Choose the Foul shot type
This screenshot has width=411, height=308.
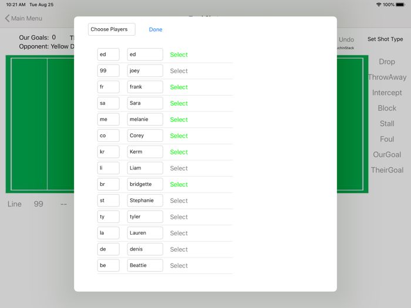pos(387,139)
